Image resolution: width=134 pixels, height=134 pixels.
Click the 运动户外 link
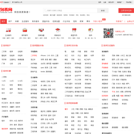point(78,76)
